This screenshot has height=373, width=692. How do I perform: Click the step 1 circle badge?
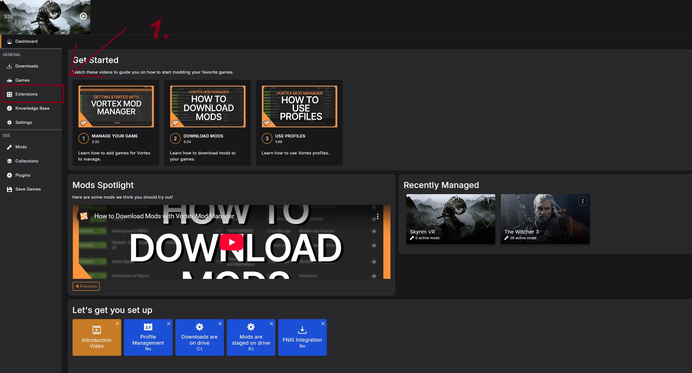[x=83, y=139]
